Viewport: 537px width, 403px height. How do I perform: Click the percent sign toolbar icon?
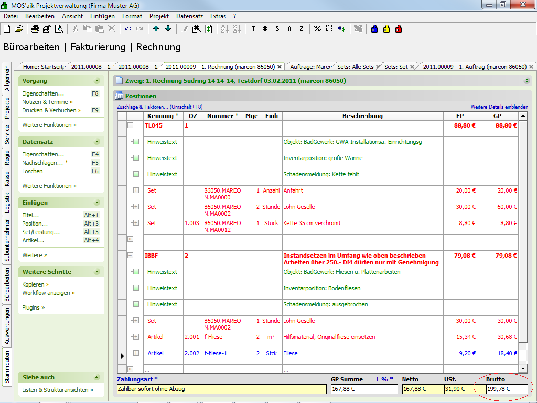point(317,29)
